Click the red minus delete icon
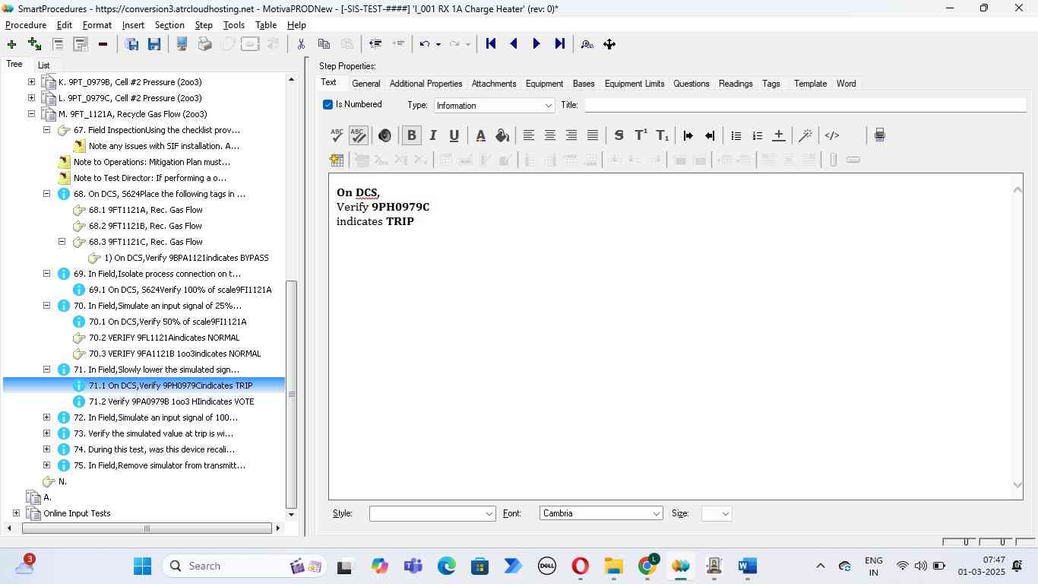 [103, 44]
